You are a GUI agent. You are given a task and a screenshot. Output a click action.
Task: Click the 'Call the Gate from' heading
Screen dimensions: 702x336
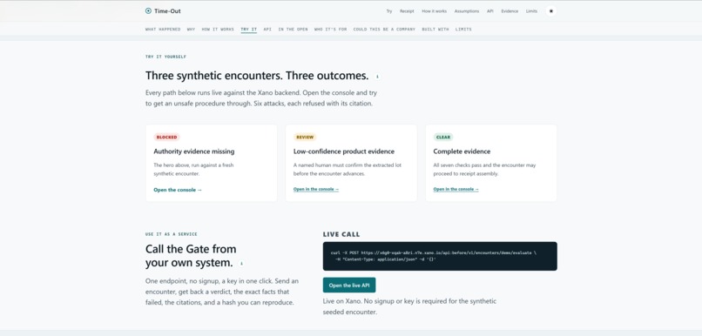(191, 249)
